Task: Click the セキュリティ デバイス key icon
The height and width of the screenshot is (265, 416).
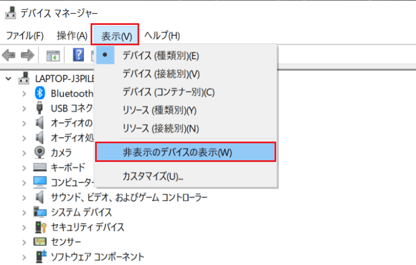Action: [41, 227]
